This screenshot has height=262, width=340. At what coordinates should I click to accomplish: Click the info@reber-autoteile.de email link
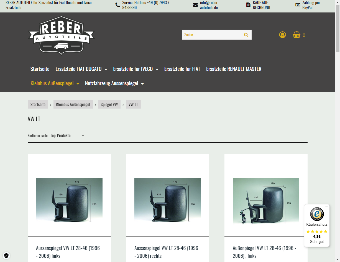pos(209,5)
